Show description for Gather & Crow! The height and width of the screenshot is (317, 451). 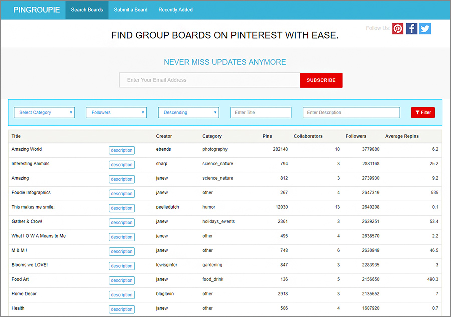coord(122,222)
